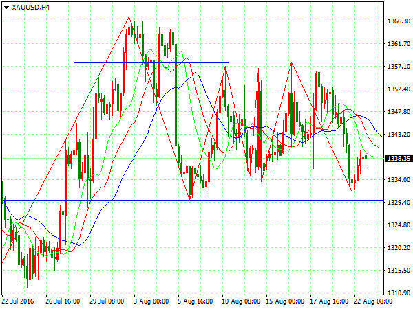Click the 1343.20 price scale value
This screenshot has height=309, width=413.
click(399, 135)
